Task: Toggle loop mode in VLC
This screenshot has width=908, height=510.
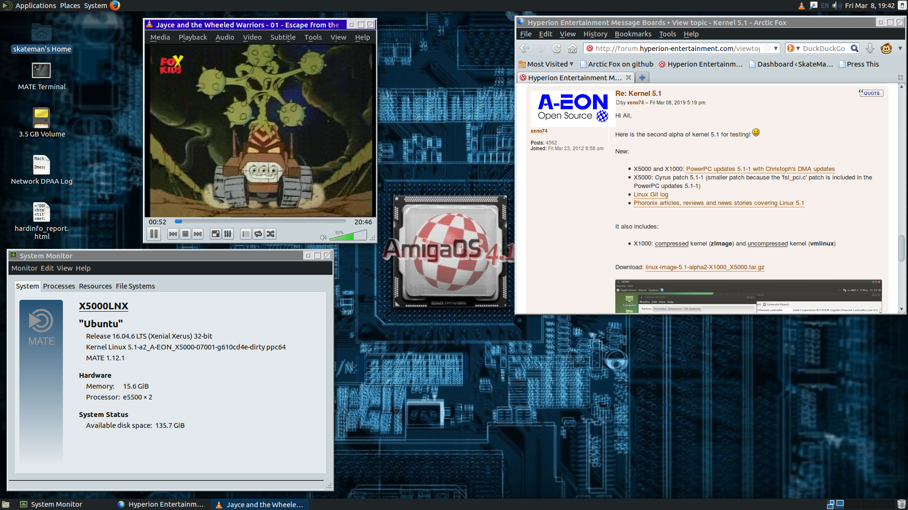Action: coord(258,234)
